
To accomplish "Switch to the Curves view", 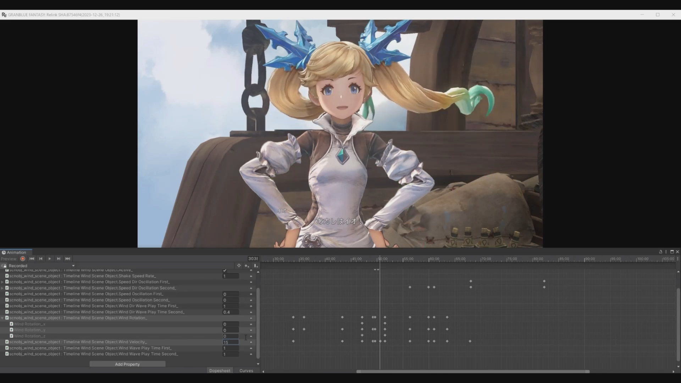I will [x=246, y=371].
